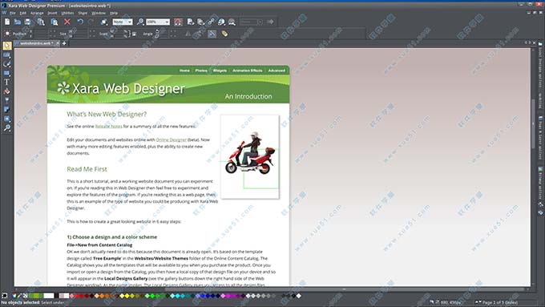Open the Help menu
This screenshot has height=307, width=545.
pos(114,13)
